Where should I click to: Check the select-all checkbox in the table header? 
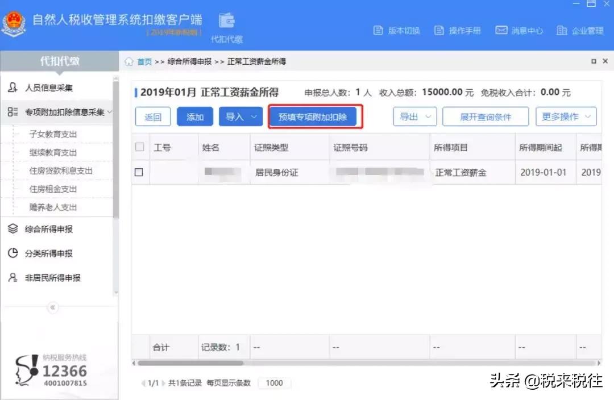pos(139,147)
